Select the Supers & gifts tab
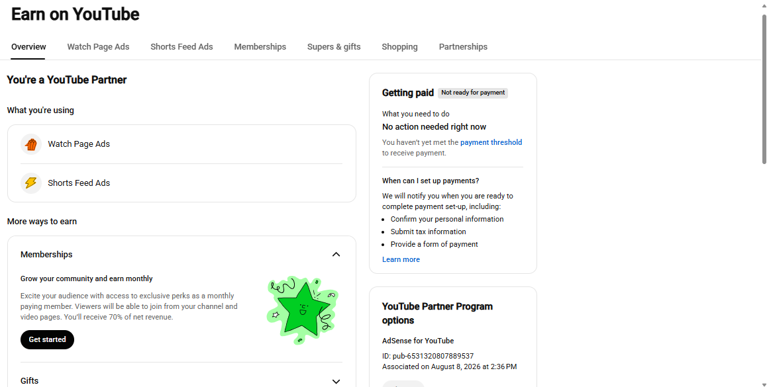The width and height of the screenshot is (767, 387). coord(334,47)
